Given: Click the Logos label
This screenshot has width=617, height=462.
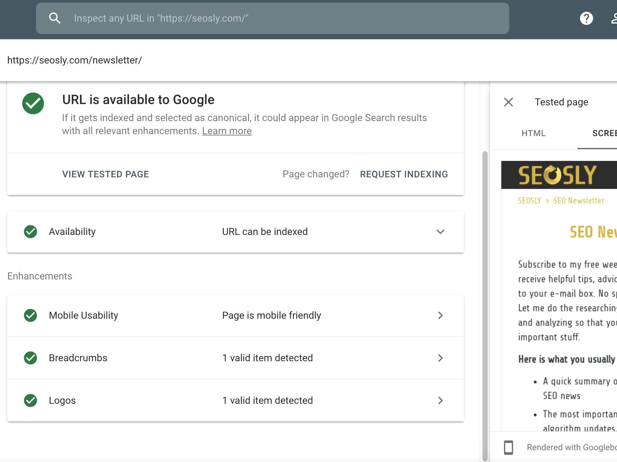Looking at the screenshot, I should coord(62,400).
